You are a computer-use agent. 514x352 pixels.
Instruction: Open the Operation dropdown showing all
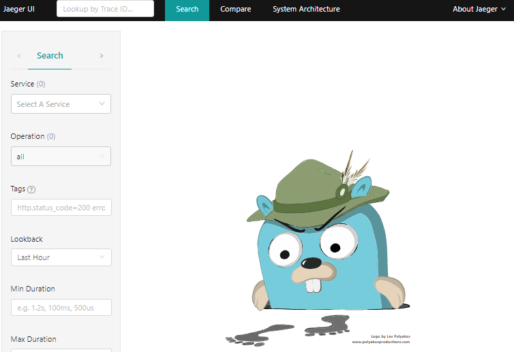[61, 156]
